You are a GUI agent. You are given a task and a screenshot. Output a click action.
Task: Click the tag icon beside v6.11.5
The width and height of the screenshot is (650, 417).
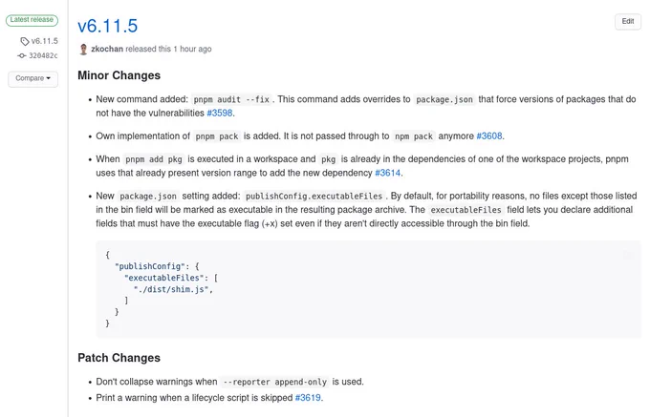tap(25, 41)
